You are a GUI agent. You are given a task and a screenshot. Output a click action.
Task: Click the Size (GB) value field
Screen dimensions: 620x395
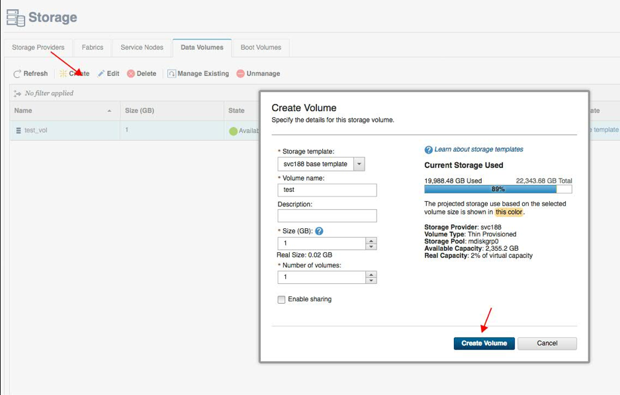pyautogui.click(x=322, y=243)
